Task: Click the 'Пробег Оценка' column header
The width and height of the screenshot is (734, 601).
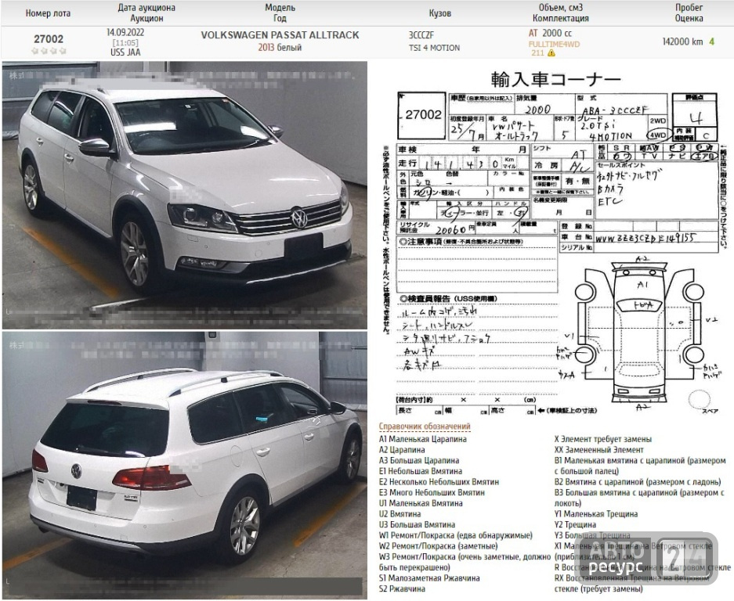Action: pos(689,13)
